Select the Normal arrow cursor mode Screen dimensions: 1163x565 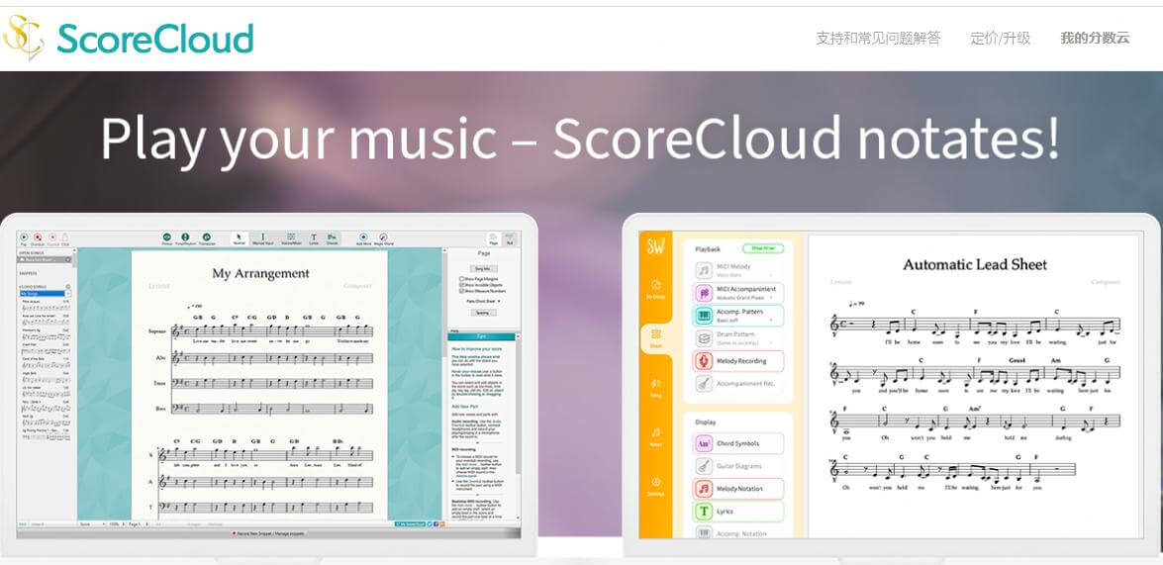click(239, 238)
